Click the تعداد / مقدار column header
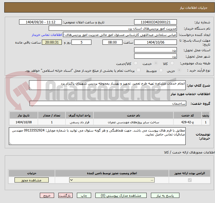This screenshot has height=203, width=215. (52, 115)
